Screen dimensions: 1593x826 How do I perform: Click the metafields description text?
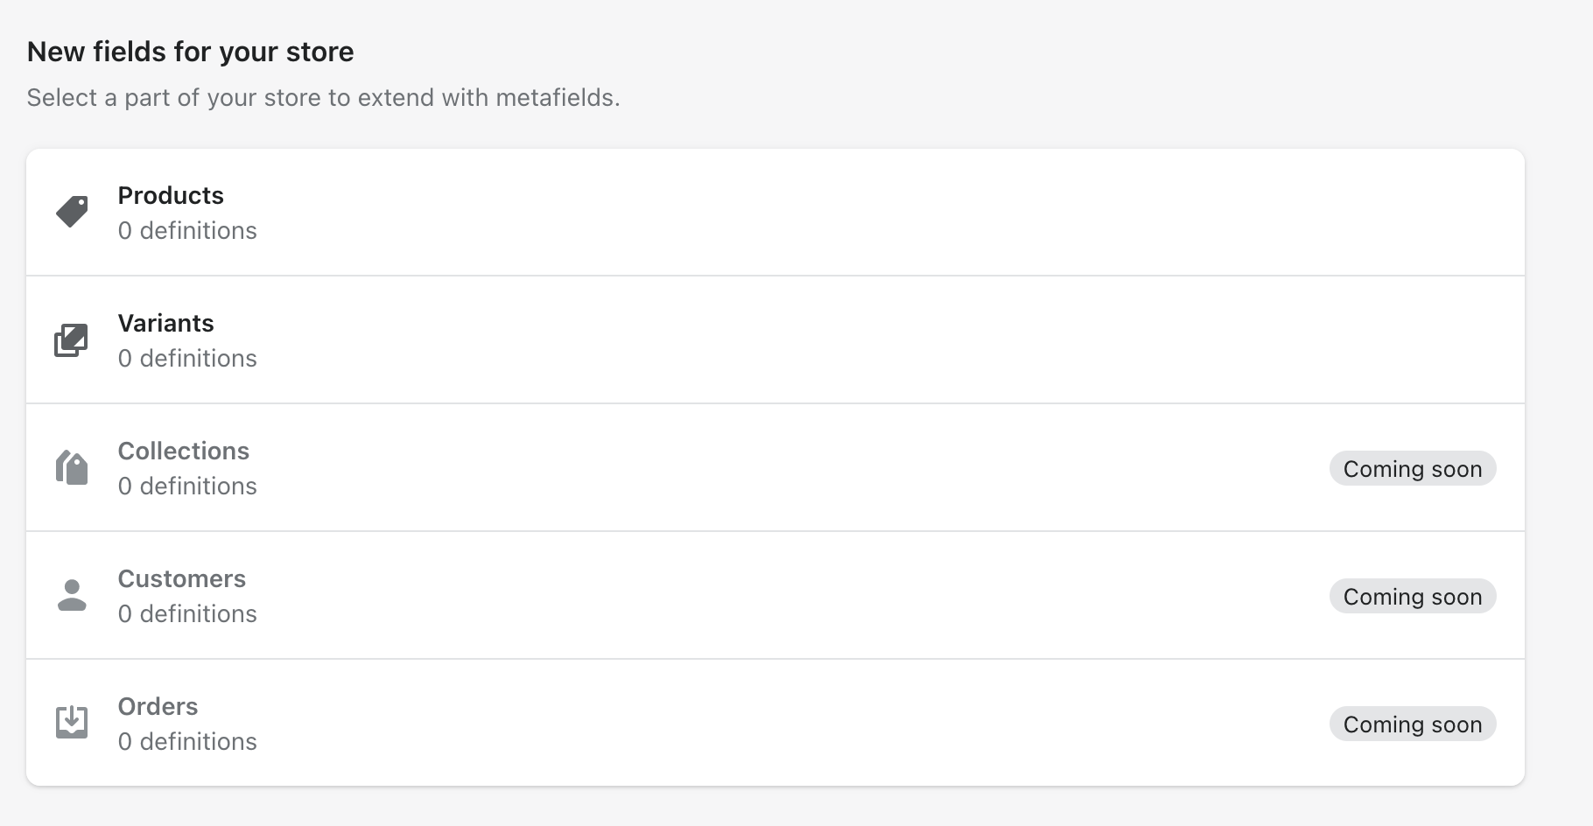point(323,97)
